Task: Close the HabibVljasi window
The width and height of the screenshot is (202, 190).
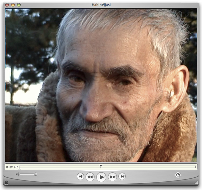Action: coord(7,5)
